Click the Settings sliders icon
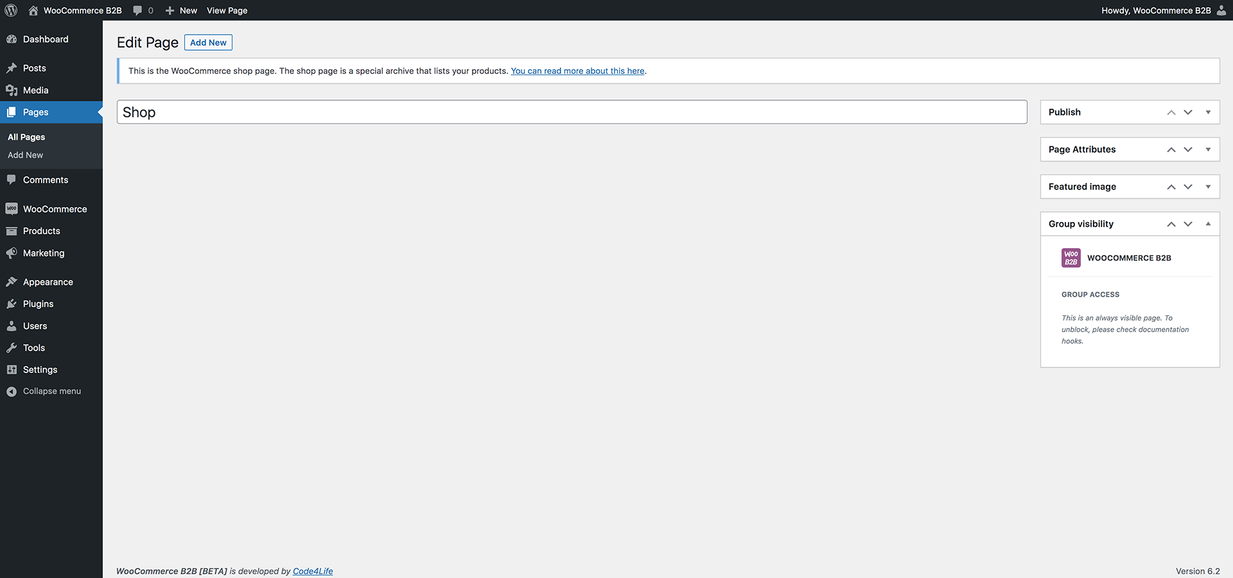The height and width of the screenshot is (578, 1233). (12, 370)
